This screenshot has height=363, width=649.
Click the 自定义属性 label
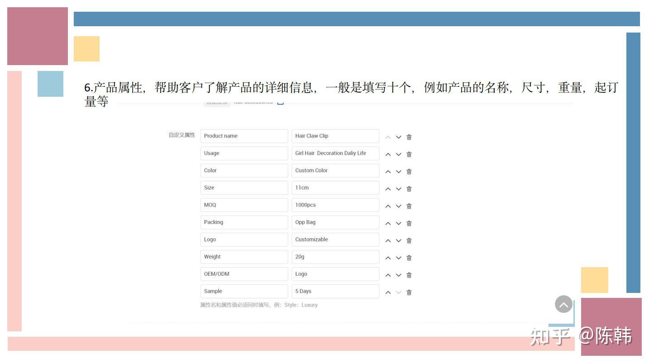182,135
